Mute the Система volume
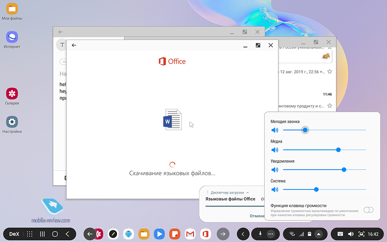 coord(275,189)
